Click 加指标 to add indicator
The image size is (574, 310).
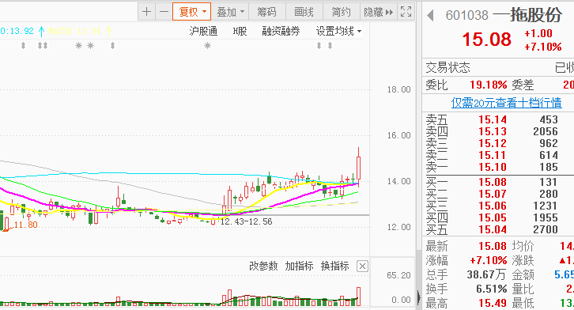(299, 266)
